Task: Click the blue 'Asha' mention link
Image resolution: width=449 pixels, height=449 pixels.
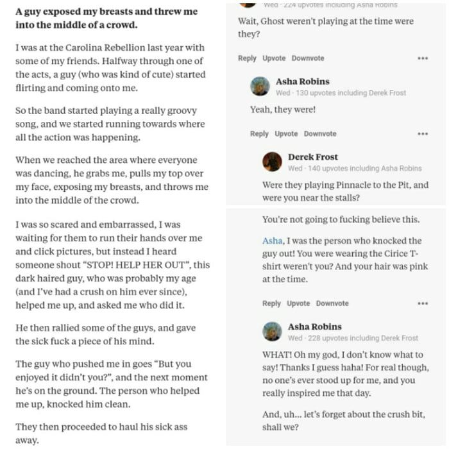Action: point(272,241)
